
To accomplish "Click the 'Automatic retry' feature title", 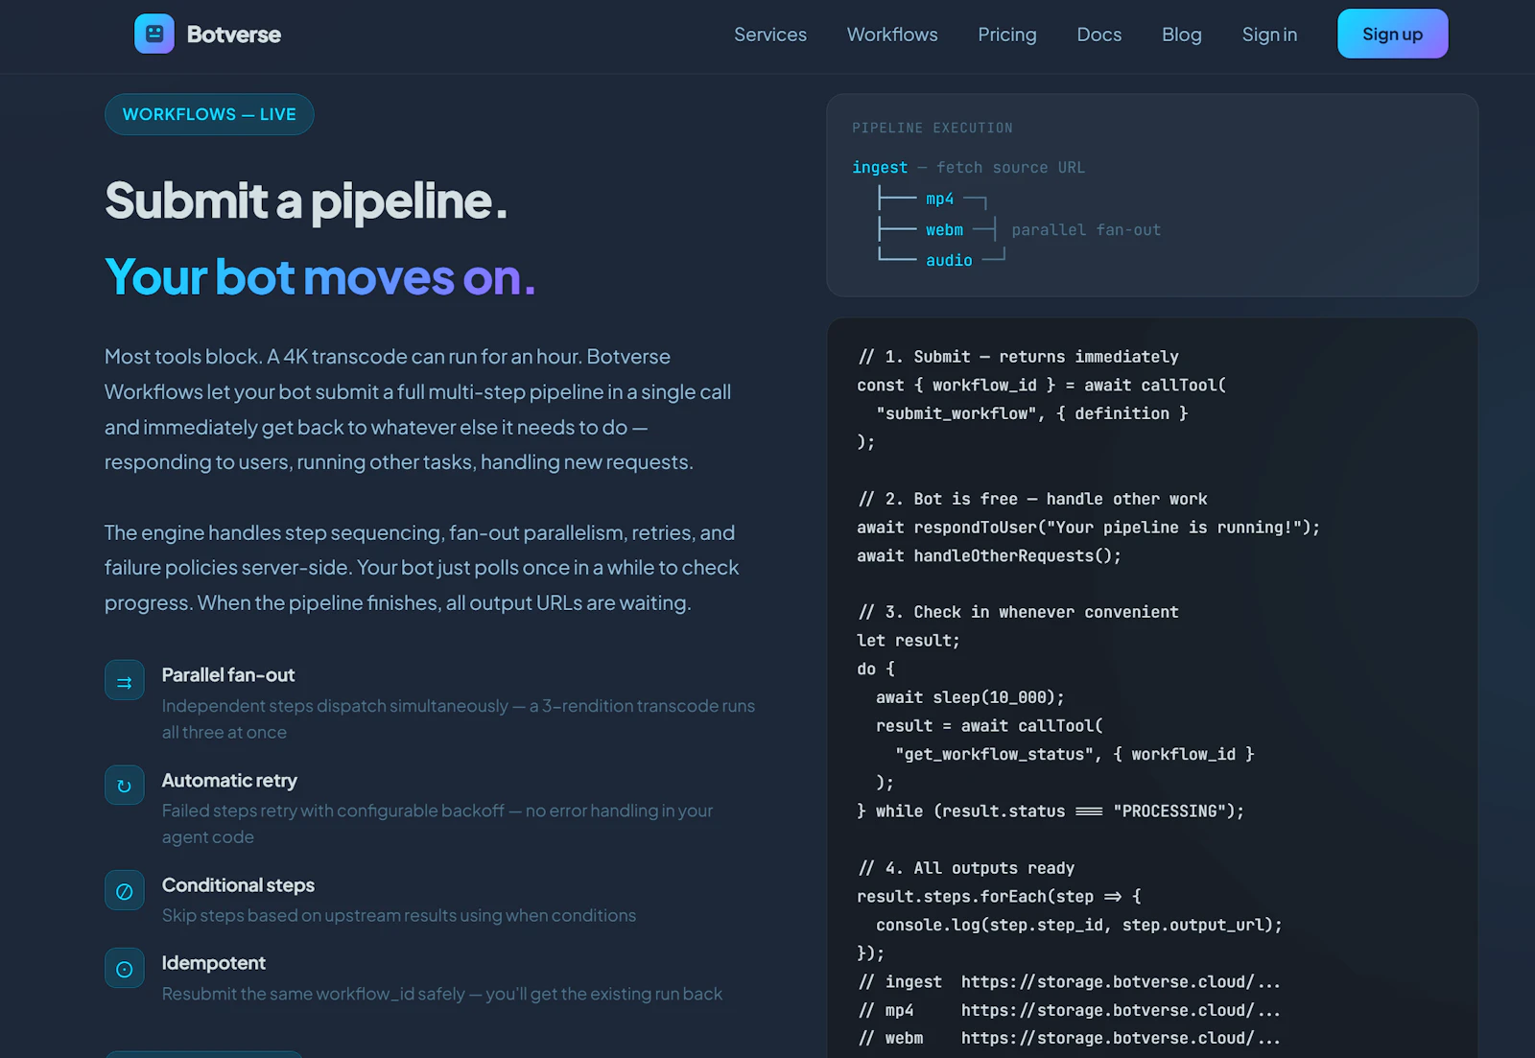I will (229, 781).
